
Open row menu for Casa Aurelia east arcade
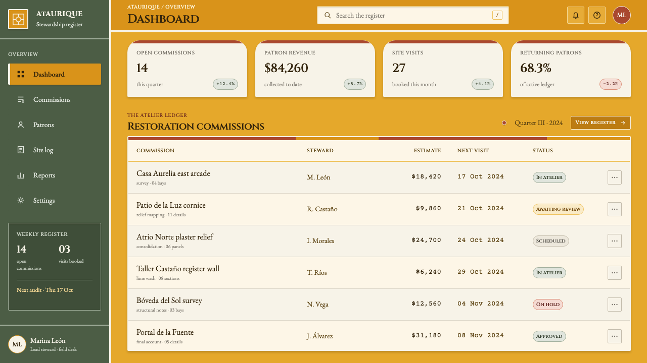point(615,177)
